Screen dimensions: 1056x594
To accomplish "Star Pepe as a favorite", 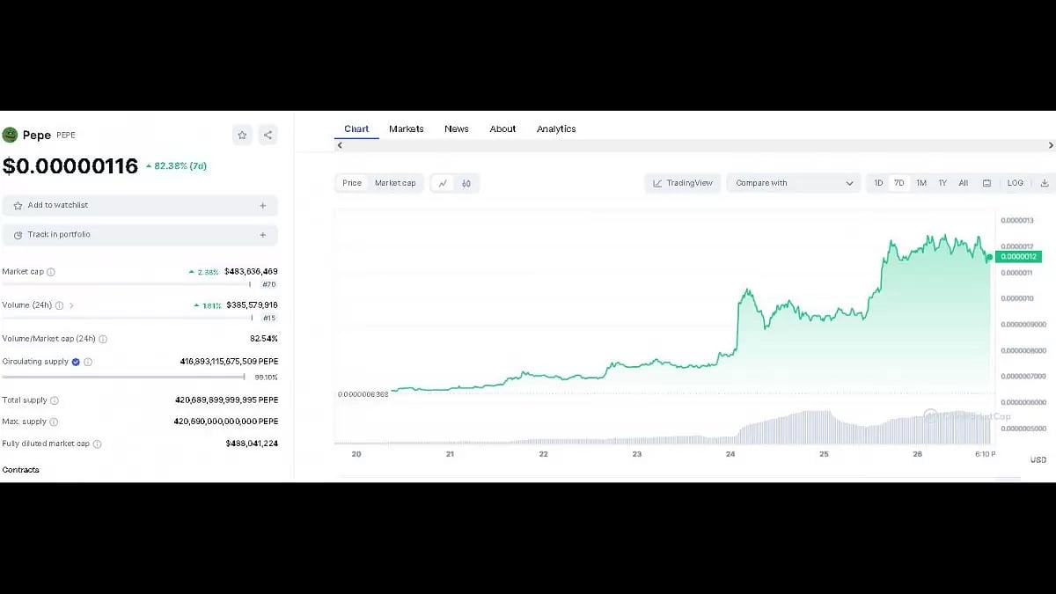I will coord(242,135).
